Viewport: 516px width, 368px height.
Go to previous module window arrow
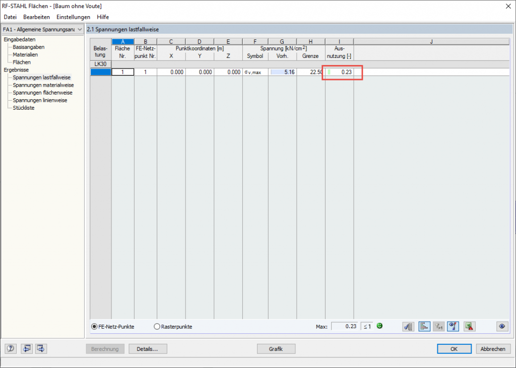point(26,348)
